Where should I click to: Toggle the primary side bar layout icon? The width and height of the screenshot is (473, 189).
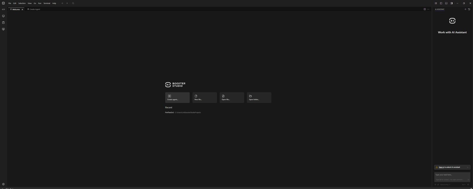point(441,3)
